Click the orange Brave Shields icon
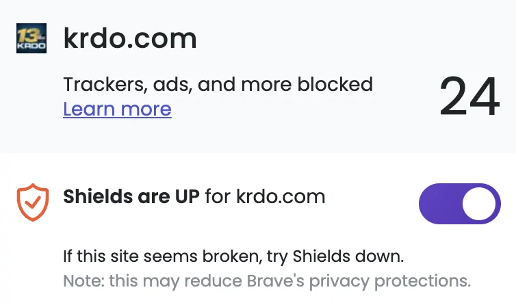516x305 pixels. pyautogui.click(x=31, y=203)
